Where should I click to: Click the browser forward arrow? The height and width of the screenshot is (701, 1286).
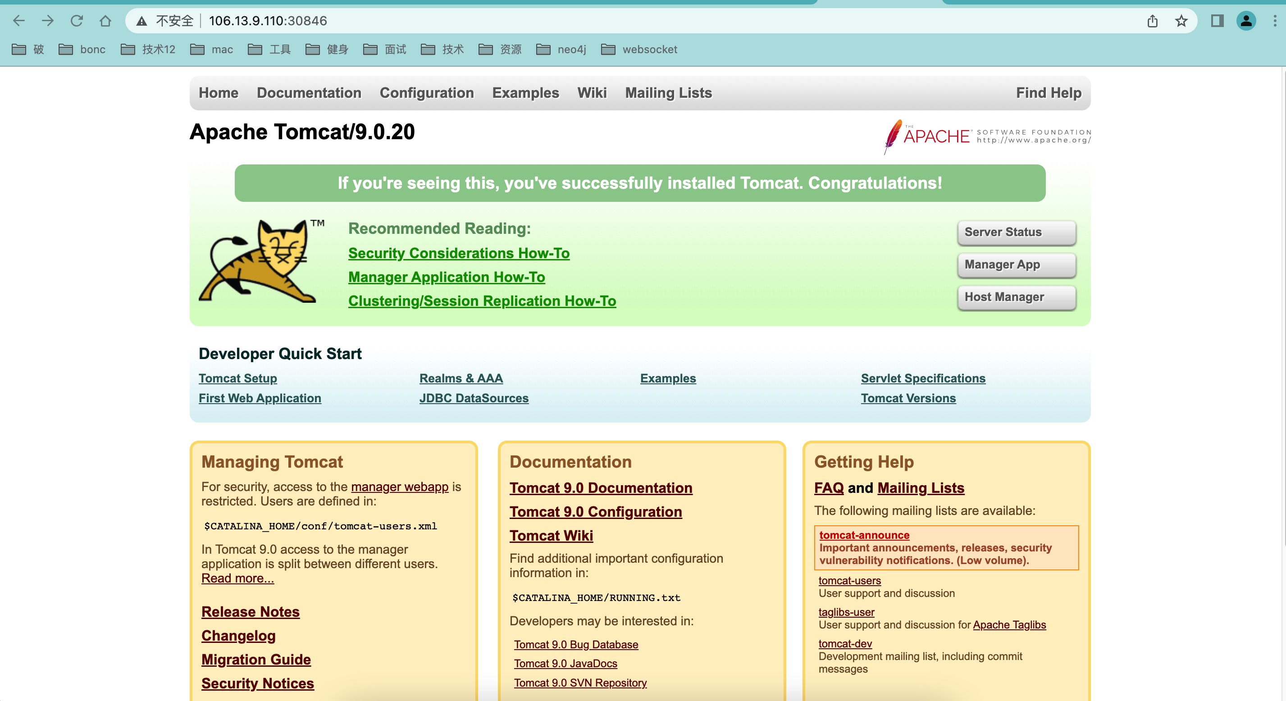pos(47,21)
